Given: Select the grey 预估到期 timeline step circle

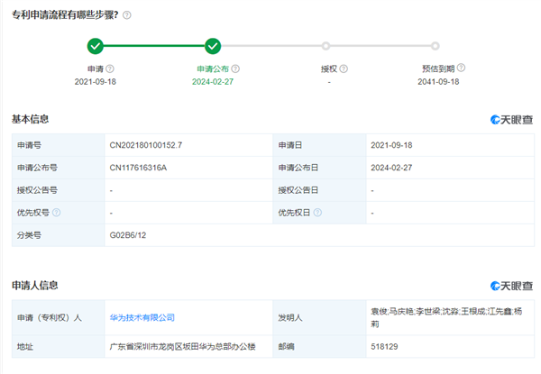Looking at the screenshot, I should click(435, 46).
